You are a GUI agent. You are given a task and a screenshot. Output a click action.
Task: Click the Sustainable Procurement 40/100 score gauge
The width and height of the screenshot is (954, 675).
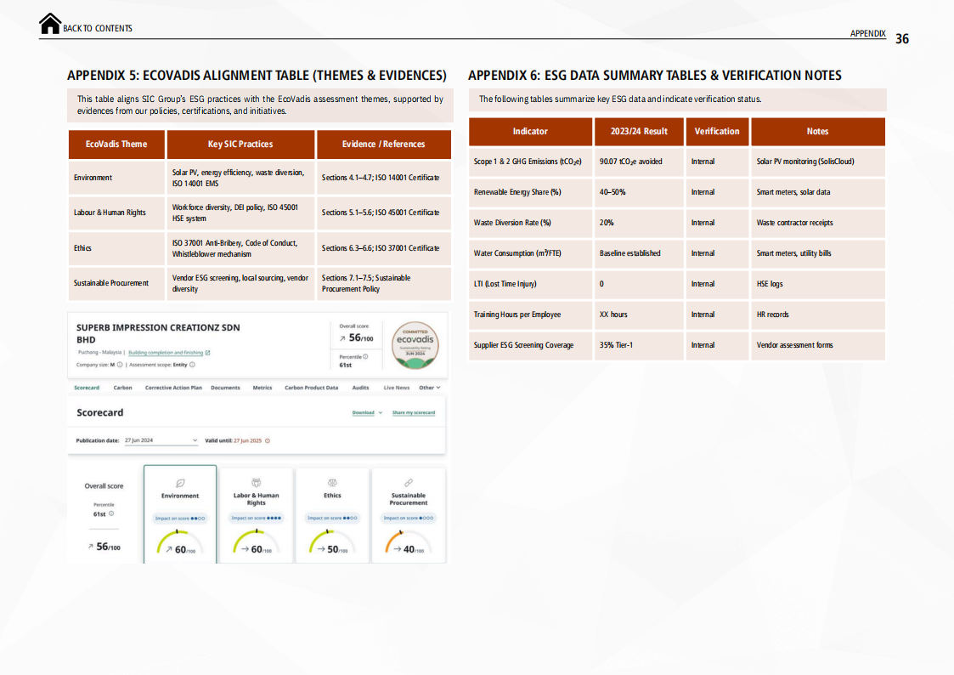click(x=409, y=543)
